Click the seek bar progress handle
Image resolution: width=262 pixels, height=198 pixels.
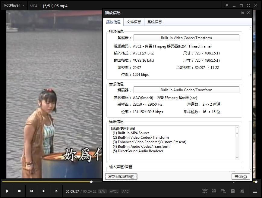click(91, 182)
